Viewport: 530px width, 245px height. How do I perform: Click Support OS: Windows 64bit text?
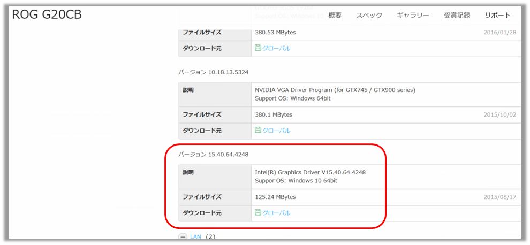tap(293, 98)
